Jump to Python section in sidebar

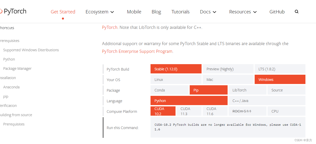pos(9,59)
